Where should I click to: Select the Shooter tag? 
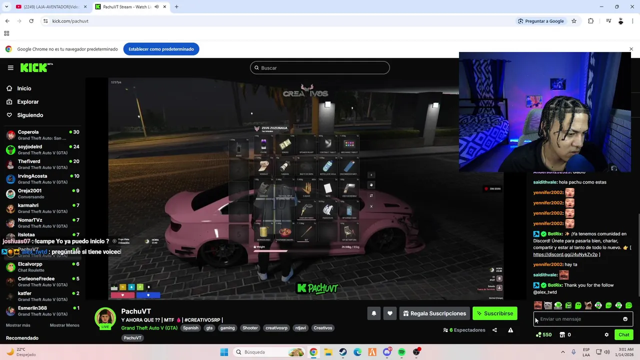(250, 328)
